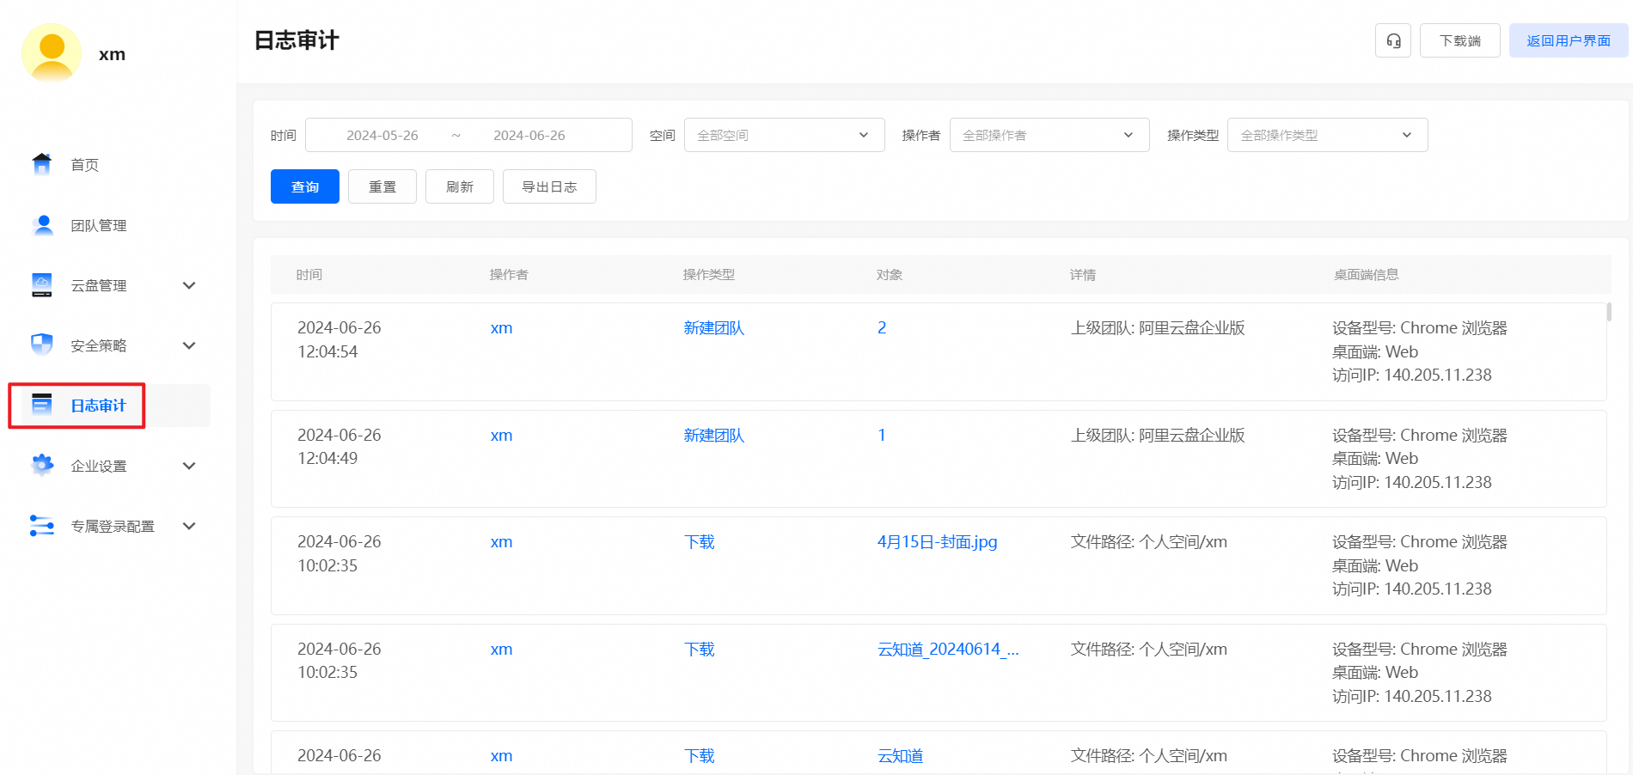Viewport: 1633px width, 775px height.
Task: Click 新建团队 link in 12:04:54 row
Action: click(713, 328)
